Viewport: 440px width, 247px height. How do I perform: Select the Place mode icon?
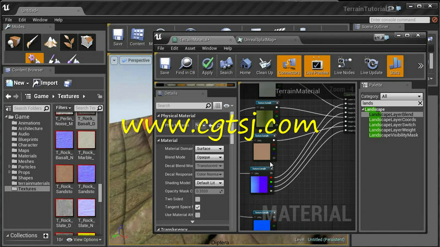(14, 42)
